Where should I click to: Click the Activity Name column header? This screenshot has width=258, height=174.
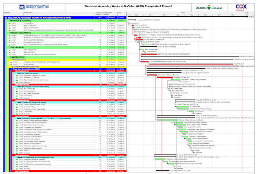60,14
